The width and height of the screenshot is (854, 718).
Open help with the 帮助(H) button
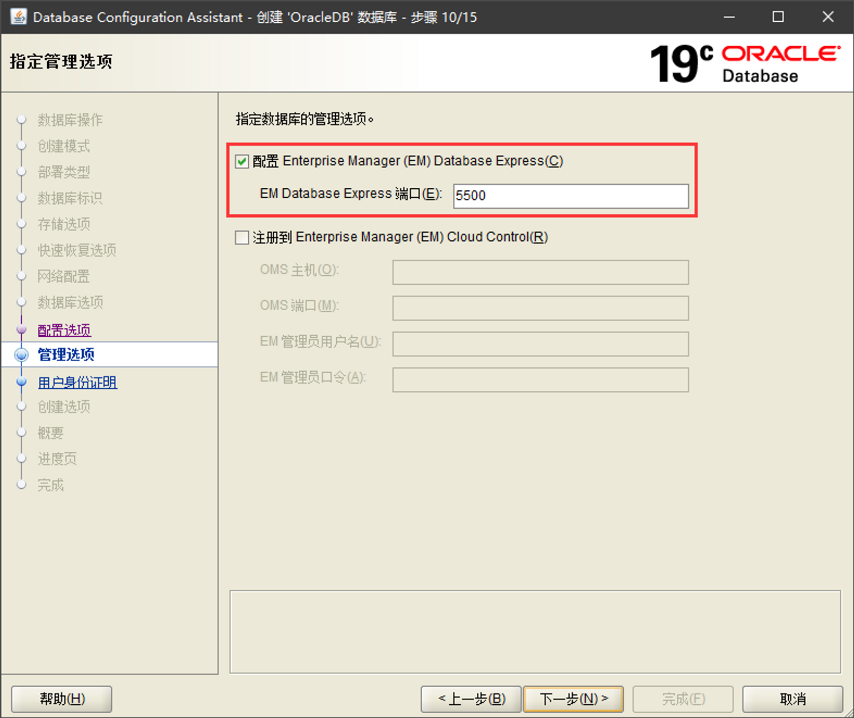pos(62,699)
